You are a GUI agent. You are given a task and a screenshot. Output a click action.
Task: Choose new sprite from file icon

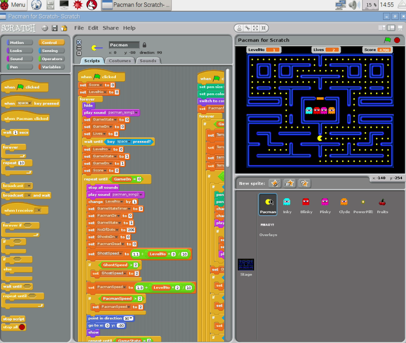click(289, 183)
